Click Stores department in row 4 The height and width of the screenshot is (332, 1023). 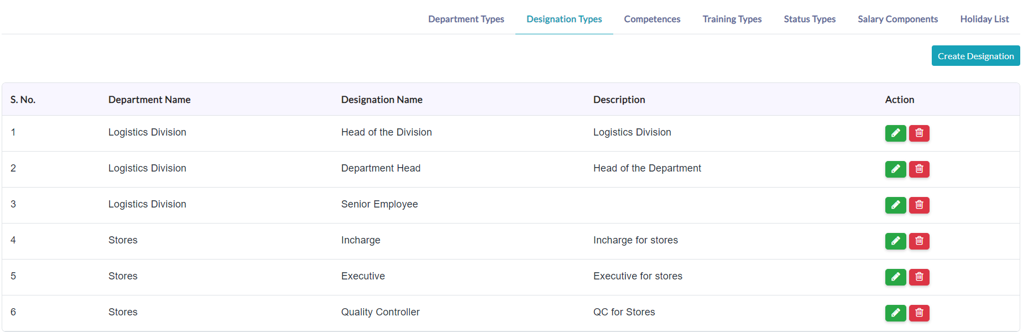pos(123,240)
